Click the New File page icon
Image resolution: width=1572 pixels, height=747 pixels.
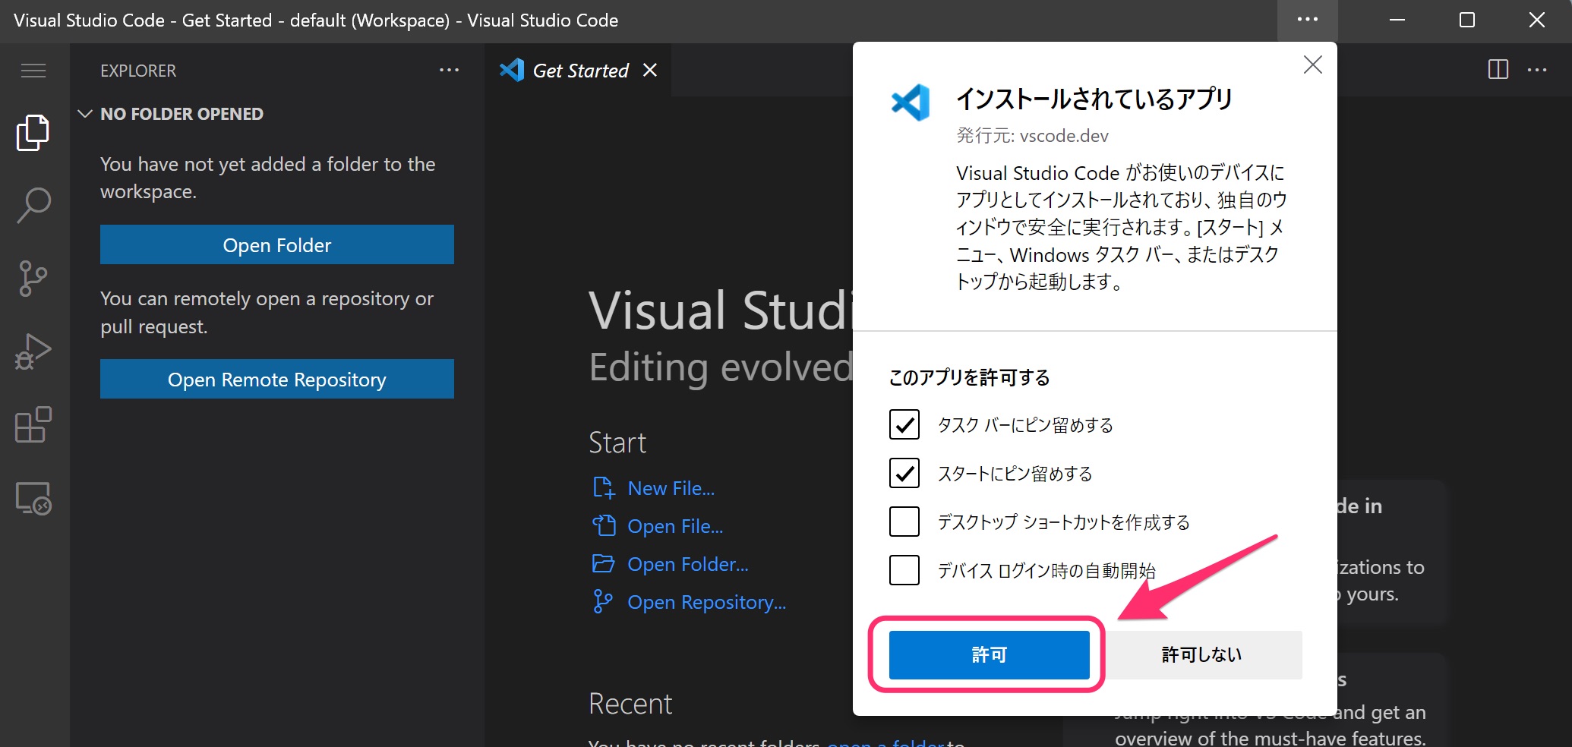pyautogui.click(x=603, y=487)
